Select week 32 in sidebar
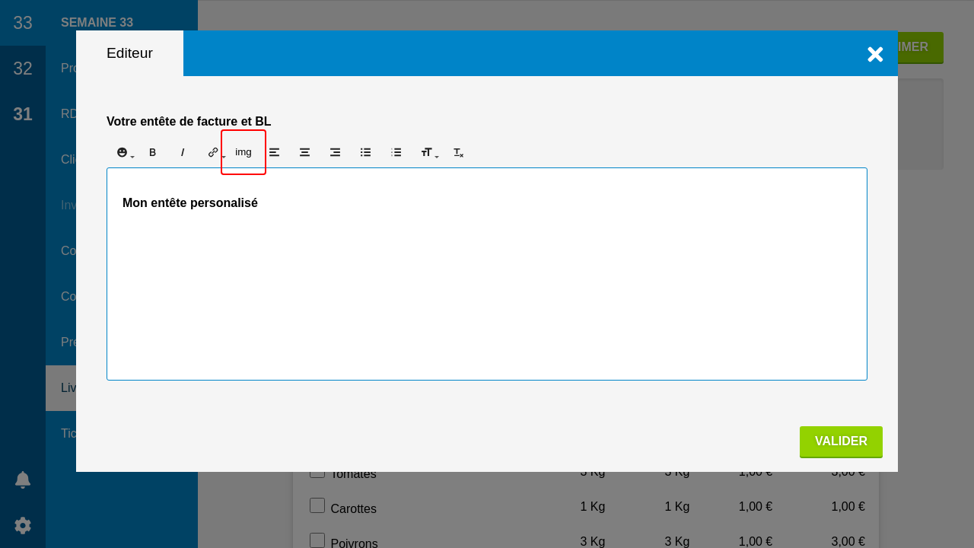 [23, 68]
